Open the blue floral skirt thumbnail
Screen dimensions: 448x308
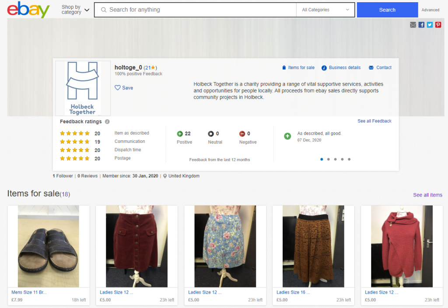(x=225, y=246)
